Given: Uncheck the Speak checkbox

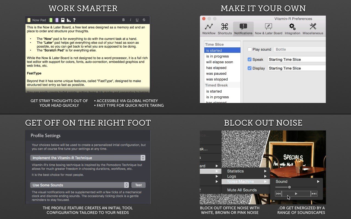Looking at the screenshot, I should coord(250,59).
